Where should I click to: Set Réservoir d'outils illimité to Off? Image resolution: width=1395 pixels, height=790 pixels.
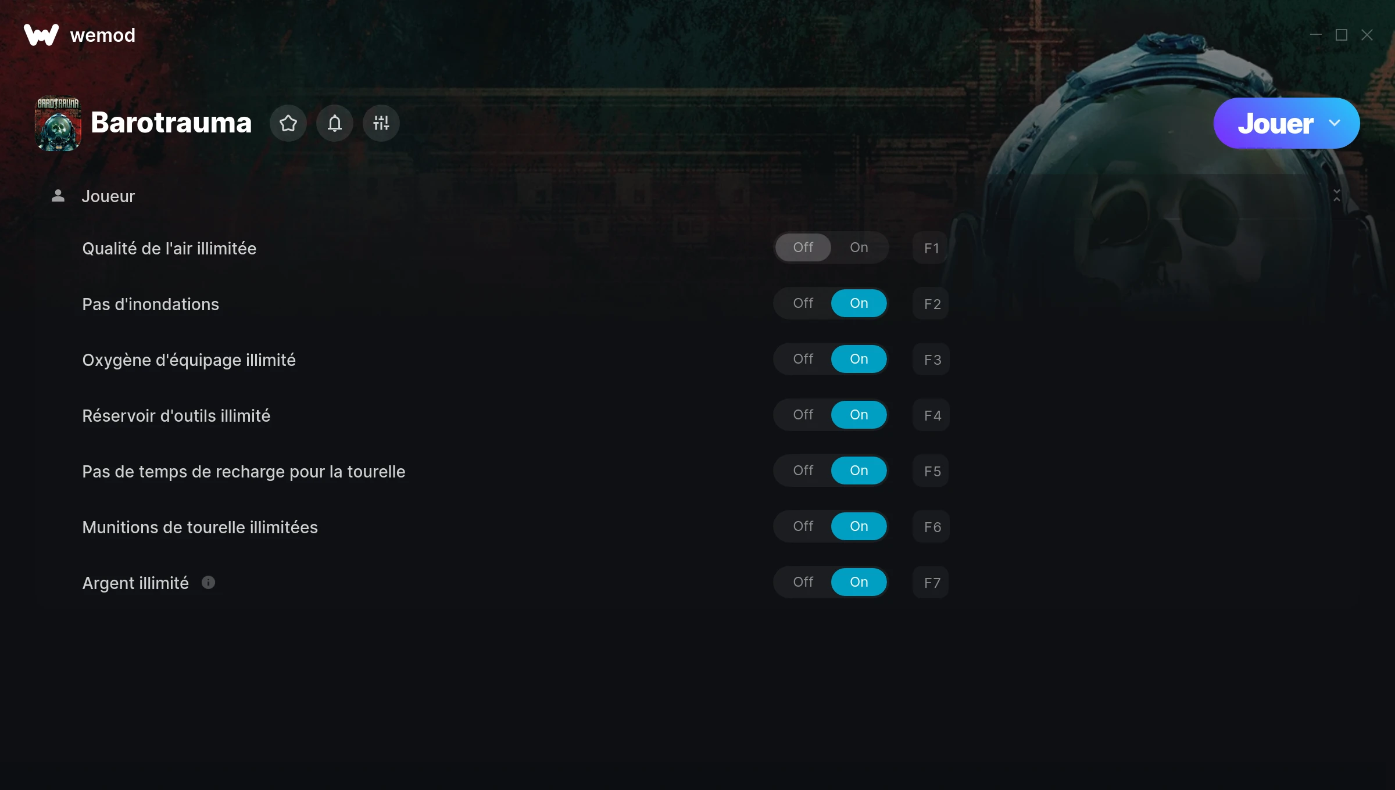click(803, 415)
